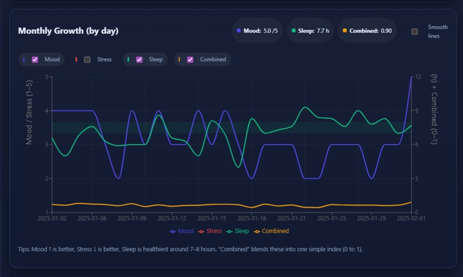
Task: Click the Stress legend marker below chart
Action: (201, 232)
